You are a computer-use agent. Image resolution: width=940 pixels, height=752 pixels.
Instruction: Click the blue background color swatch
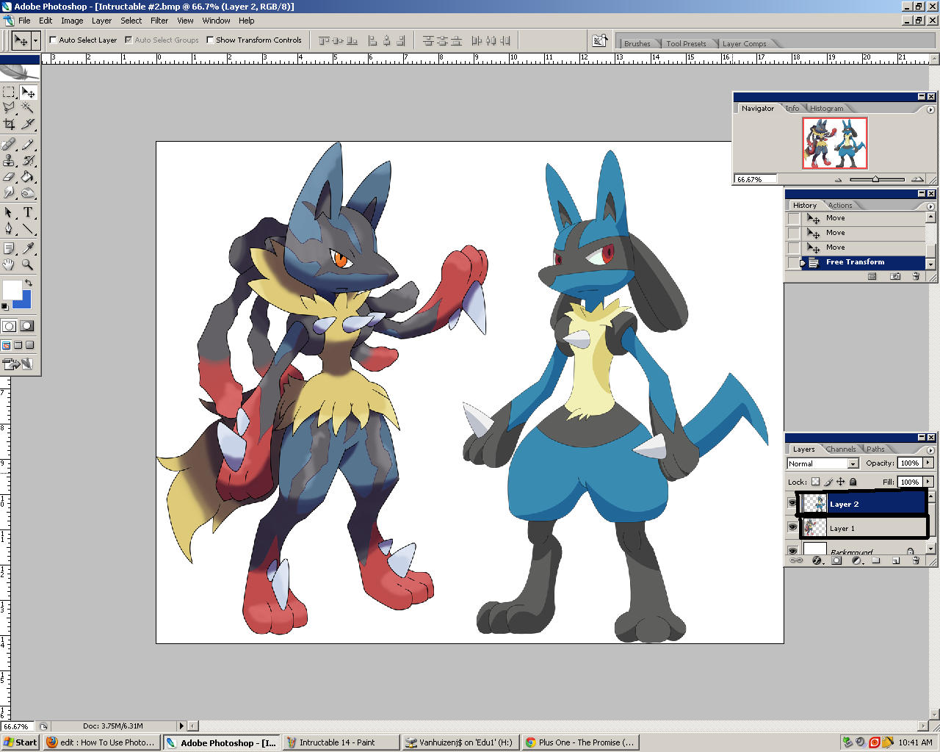click(26, 302)
